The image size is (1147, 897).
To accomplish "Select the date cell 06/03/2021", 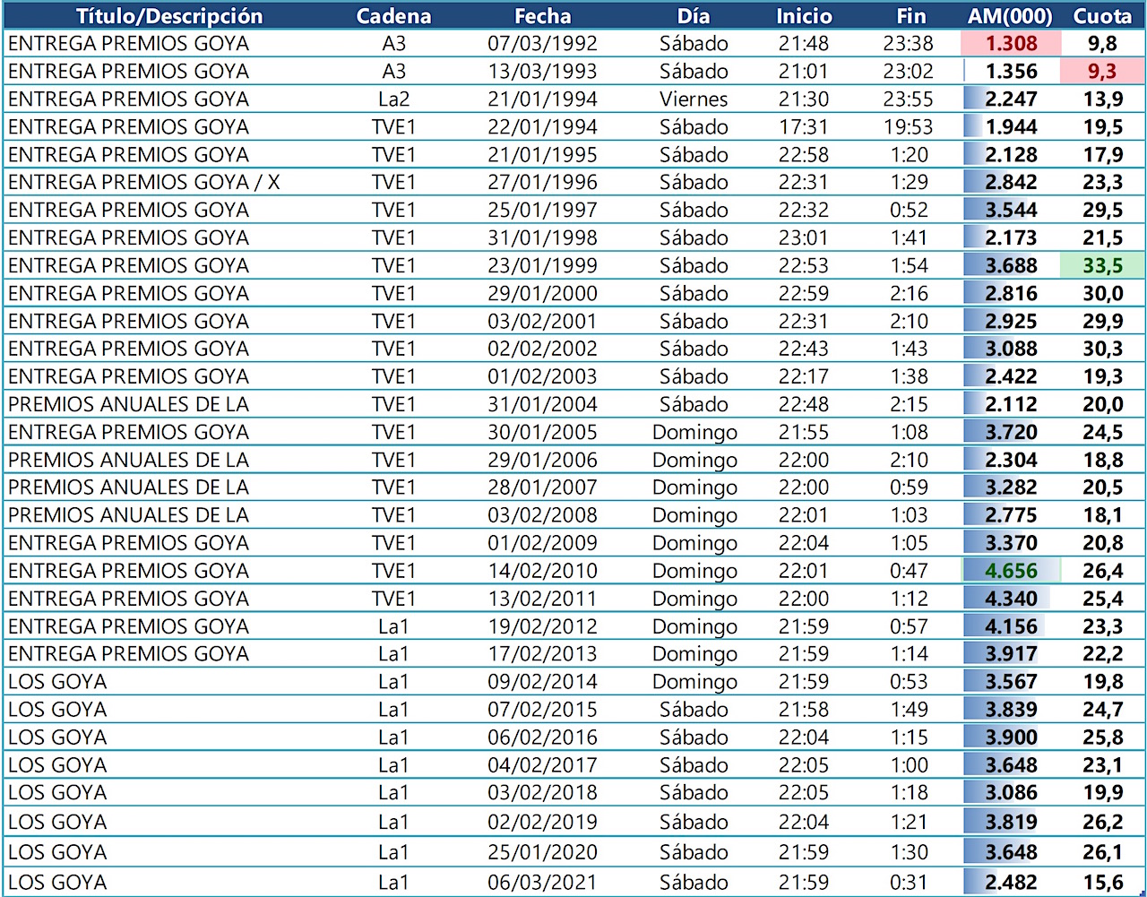I will click(x=542, y=883).
